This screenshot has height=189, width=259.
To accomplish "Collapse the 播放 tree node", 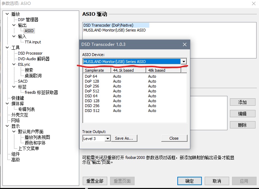I will (x=7, y=14).
